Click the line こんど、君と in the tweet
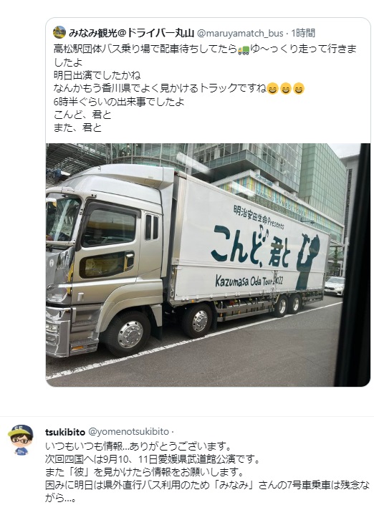The image size is (374, 510). coord(82,115)
